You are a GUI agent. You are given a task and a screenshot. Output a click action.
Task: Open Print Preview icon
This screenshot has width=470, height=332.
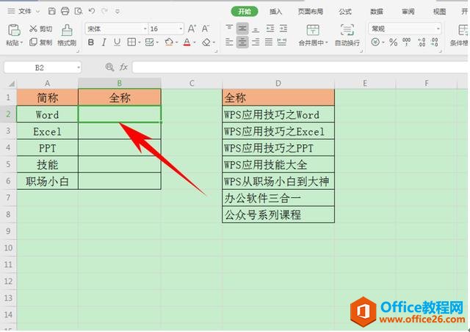pyautogui.click(x=79, y=12)
